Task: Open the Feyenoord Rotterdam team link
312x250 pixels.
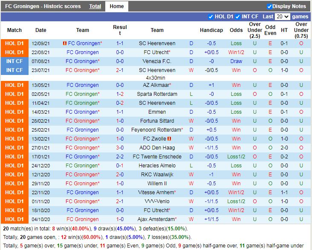Action: [x=157, y=130]
